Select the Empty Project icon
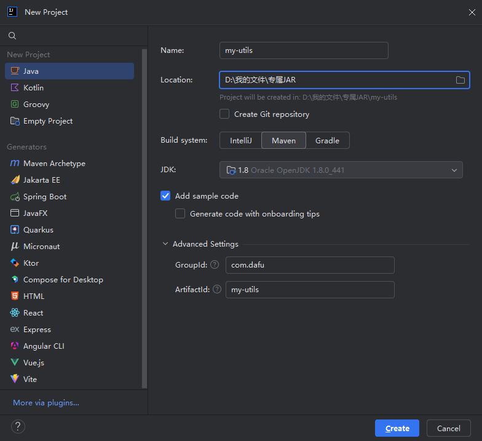 pyautogui.click(x=15, y=121)
